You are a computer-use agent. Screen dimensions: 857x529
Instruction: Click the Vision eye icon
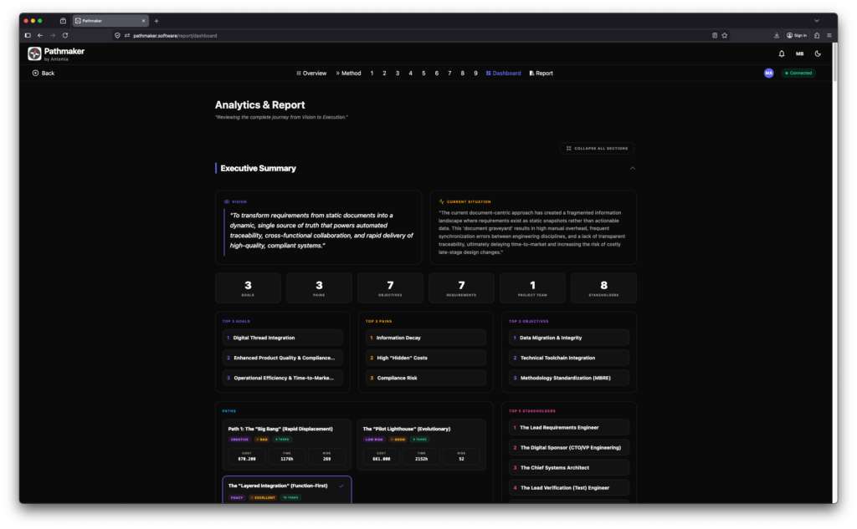tap(227, 201)
